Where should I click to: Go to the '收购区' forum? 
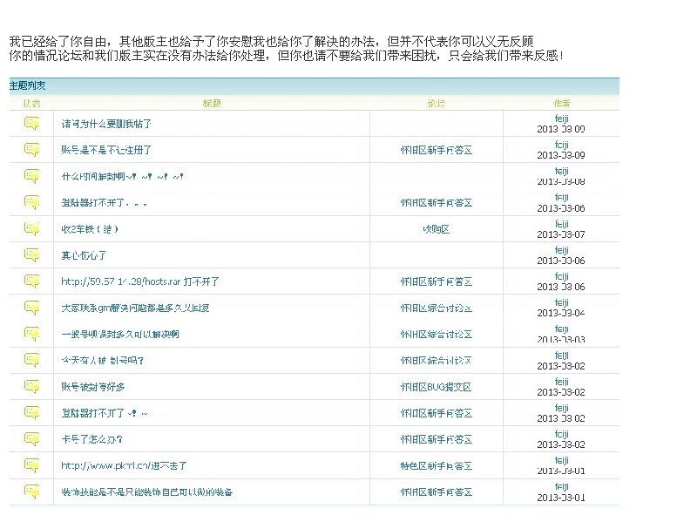point(436,229)
